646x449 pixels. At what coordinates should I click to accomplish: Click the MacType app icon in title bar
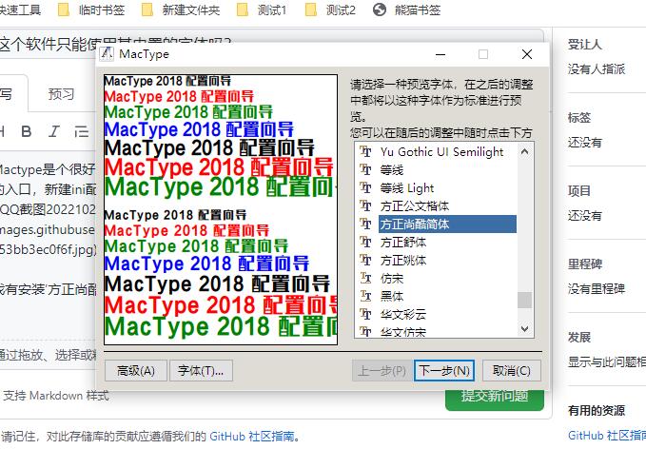tap(107, 54)
